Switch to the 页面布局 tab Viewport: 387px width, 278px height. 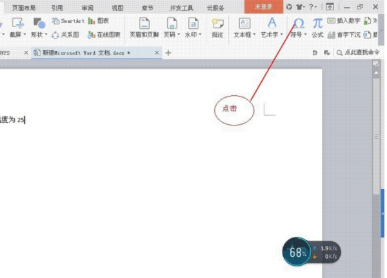pos(24,8)
